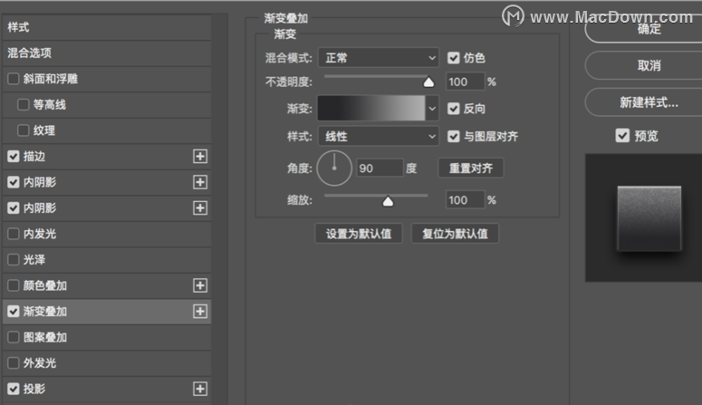The image size is (702, 405).
Task: Toggle 仿色 dither checkbox
Action: 454,58
